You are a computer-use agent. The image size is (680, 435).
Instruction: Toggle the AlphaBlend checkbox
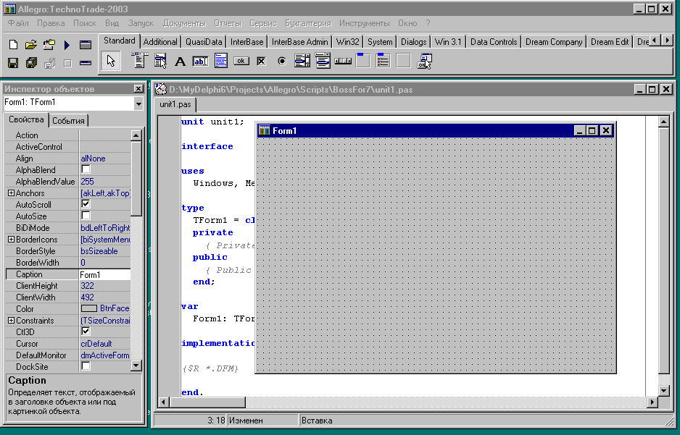tap(86, 169)
